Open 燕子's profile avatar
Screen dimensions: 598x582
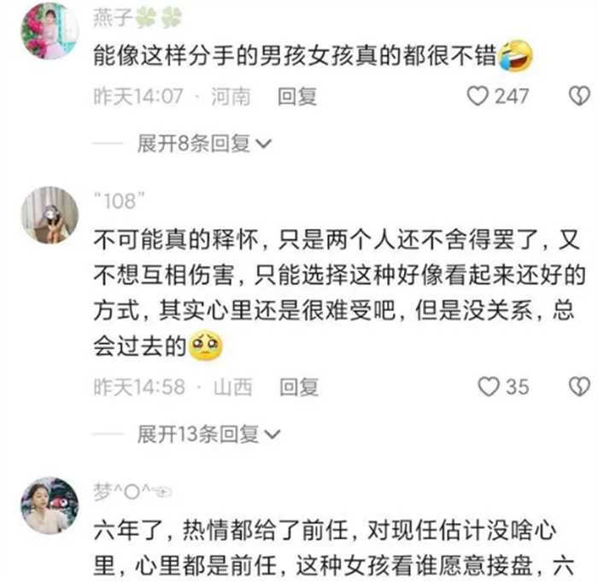[x=50, y=31]
